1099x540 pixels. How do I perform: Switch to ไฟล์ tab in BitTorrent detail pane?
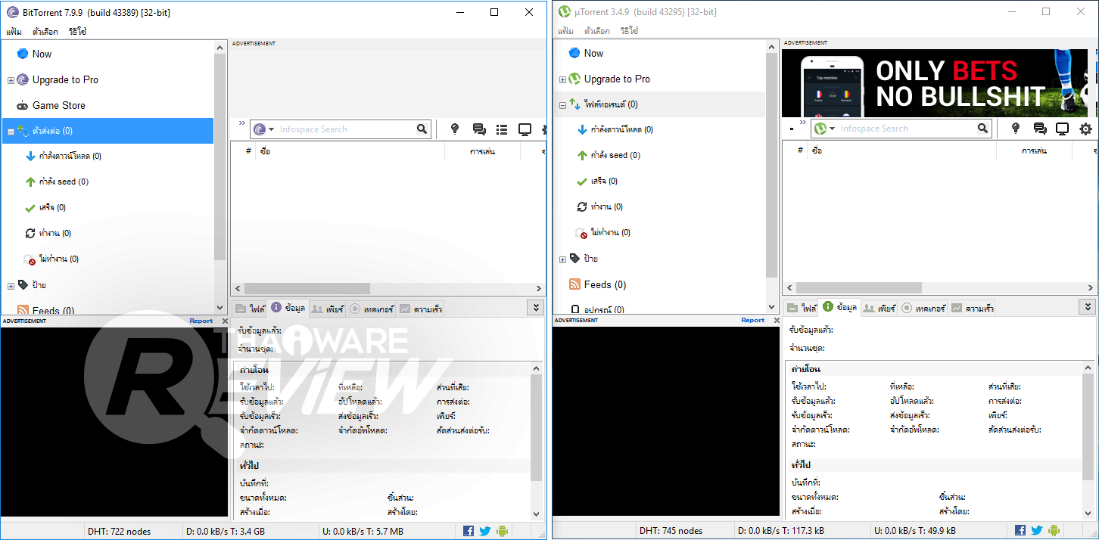[249, 309]
